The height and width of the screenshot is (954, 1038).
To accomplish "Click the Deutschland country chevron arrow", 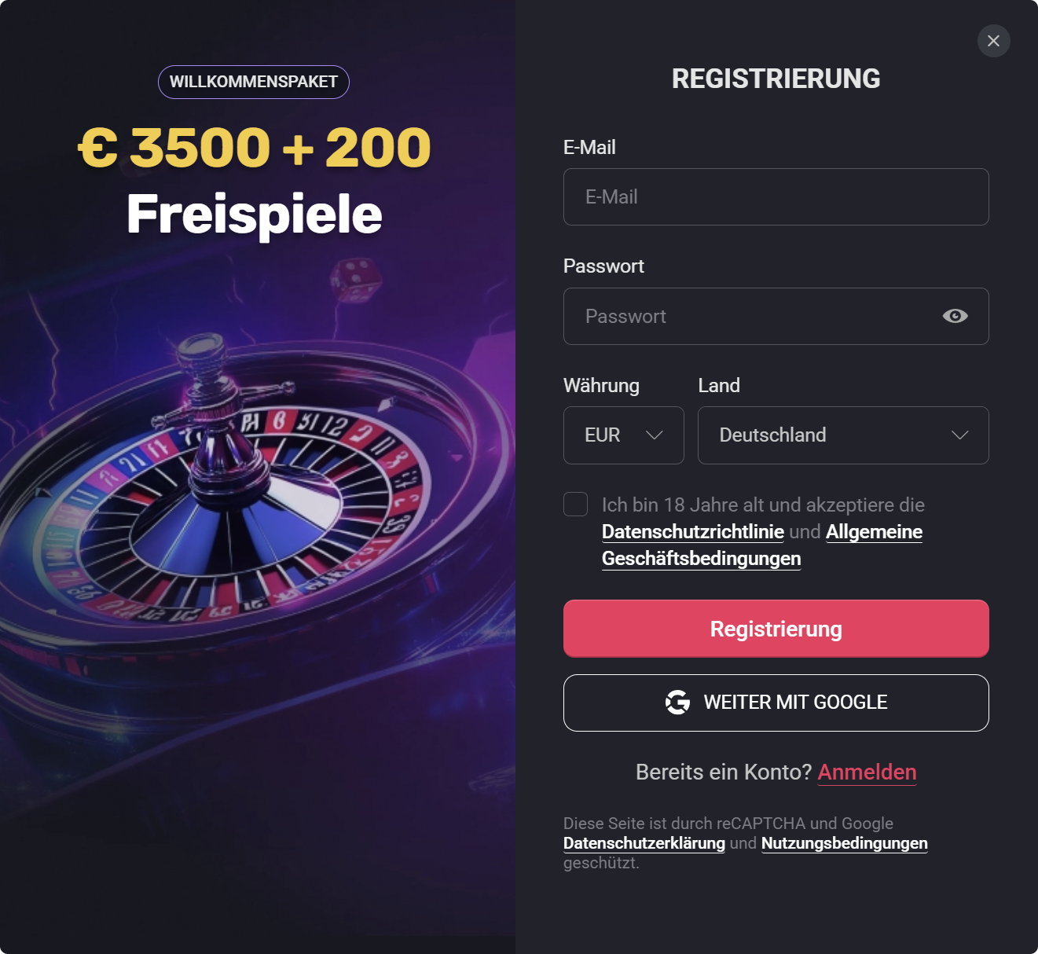I will 959,435.
